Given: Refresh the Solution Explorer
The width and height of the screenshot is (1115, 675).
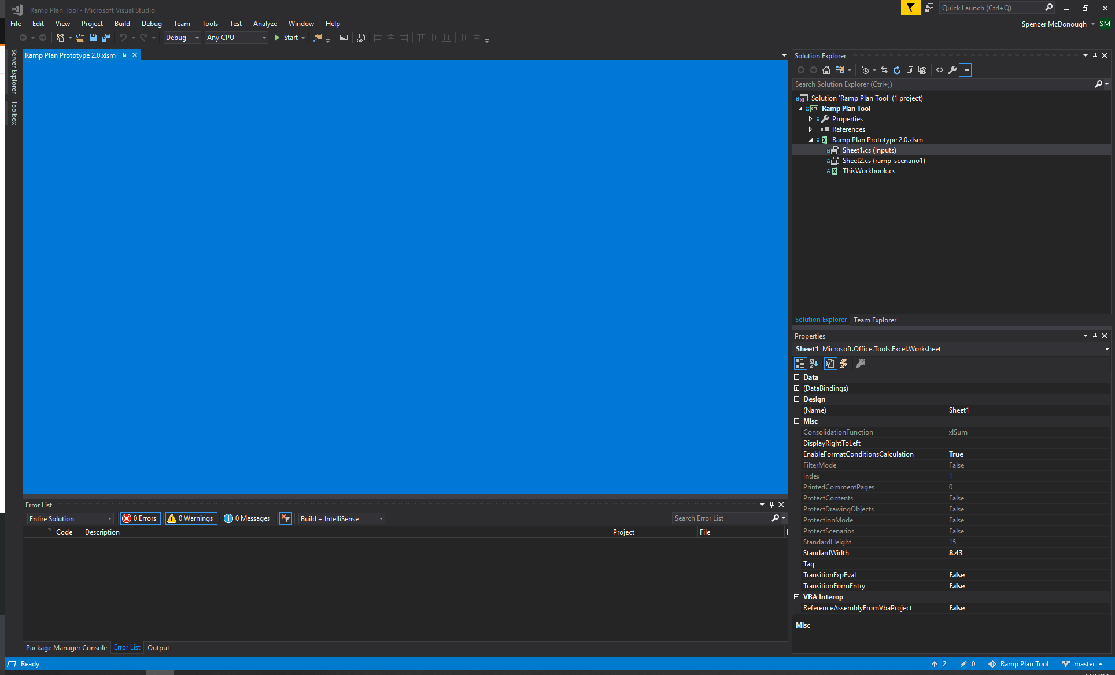Looking at the screenshot, I should pos(897,70).
